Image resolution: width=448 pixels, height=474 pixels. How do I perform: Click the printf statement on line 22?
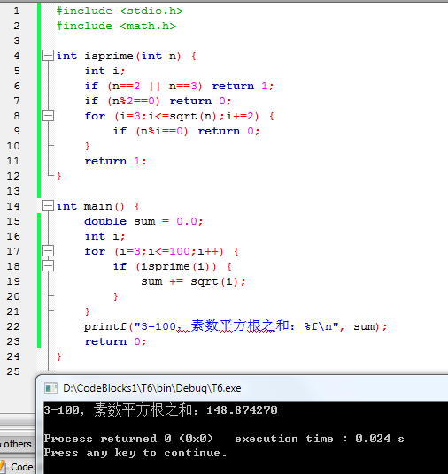(x=236, y=326)
